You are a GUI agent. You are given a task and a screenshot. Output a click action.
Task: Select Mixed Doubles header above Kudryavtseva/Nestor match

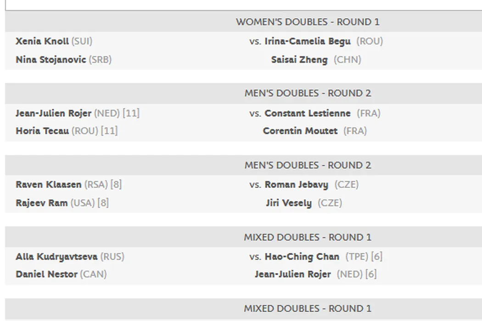click(308, 238)
